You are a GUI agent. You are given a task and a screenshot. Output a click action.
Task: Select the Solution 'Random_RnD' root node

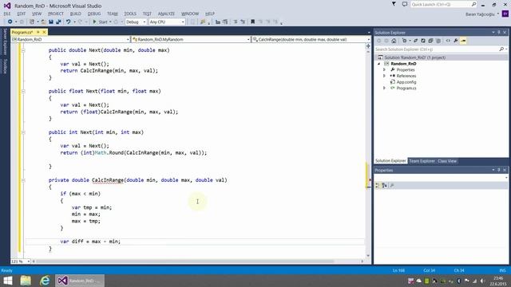[x=414, y=57]
